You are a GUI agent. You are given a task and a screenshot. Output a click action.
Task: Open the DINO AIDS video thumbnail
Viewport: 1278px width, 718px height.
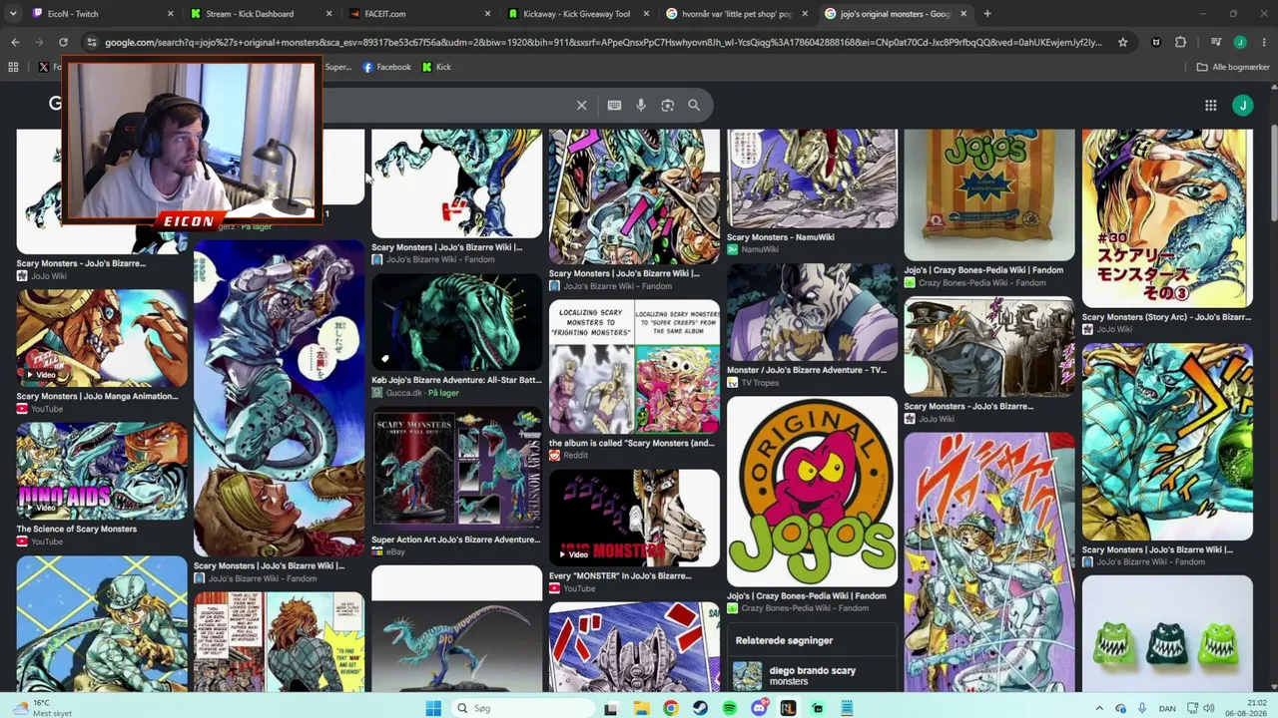[102, 471]
